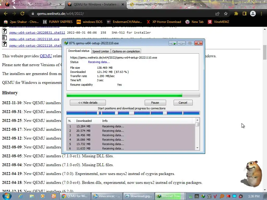Open the windows ISOS bookmark
The image size is (267, 200).
[90, 22]
